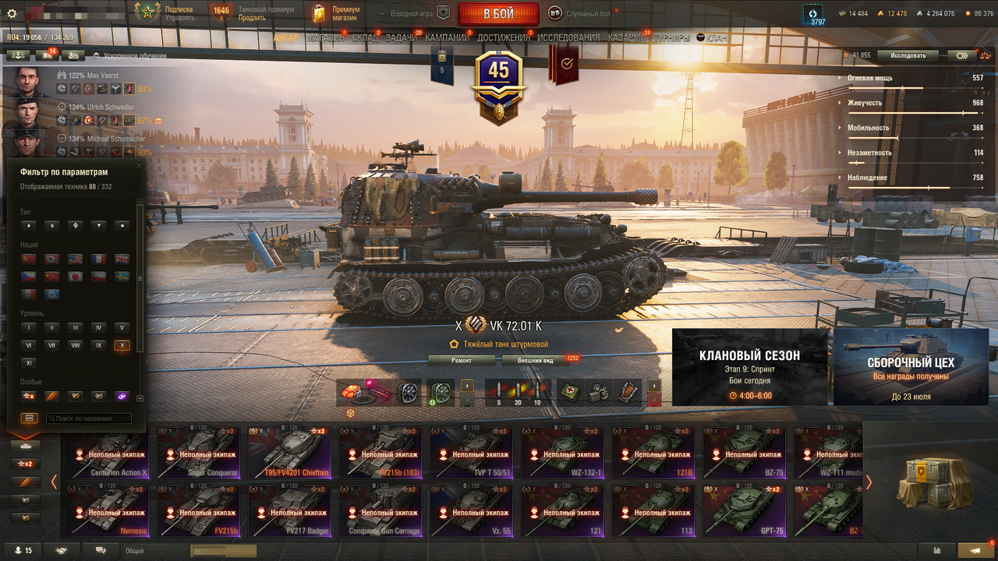Open the loot boxes crate in hangar
Screen dimensions: 998x561
pos(931,480)
